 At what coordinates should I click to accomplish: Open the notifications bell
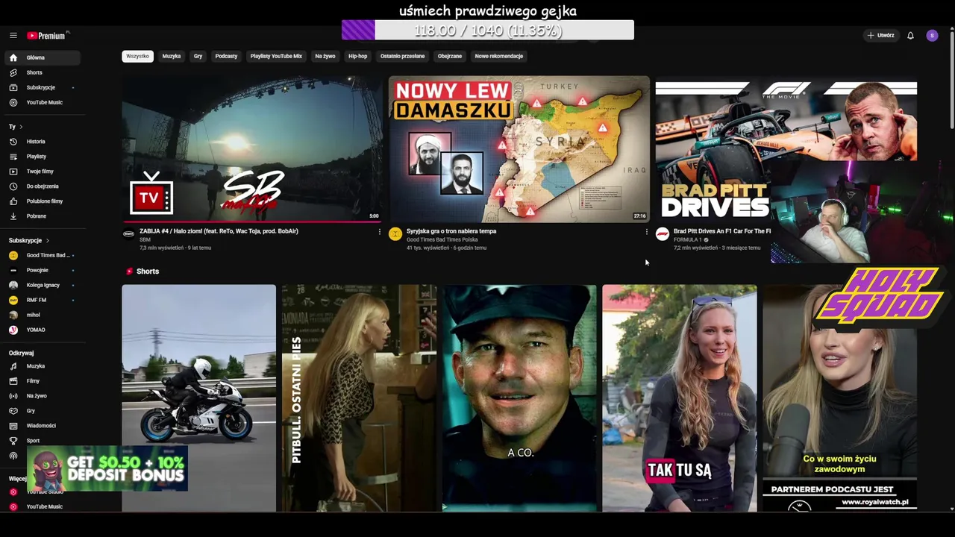[x=910, y=35]
